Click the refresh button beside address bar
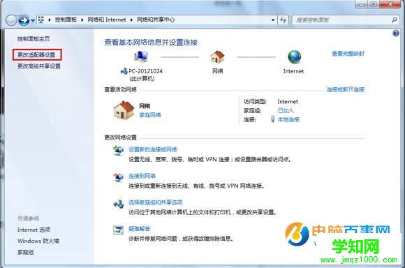Image resolution: width=405 pixels, height=268 pixels. tap(283, 20)
